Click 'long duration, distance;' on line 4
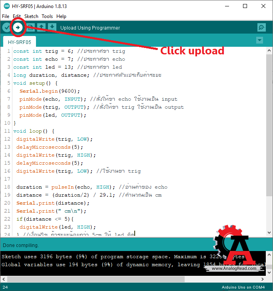The height and width of the screenshot is (291, 273). 52,75
